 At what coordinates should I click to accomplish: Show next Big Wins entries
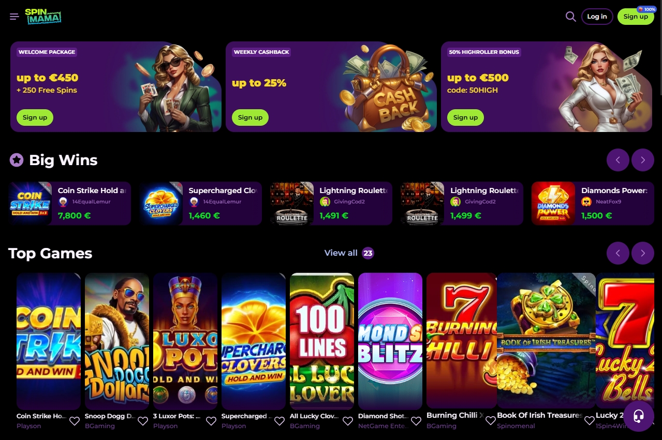coord(643,160)
